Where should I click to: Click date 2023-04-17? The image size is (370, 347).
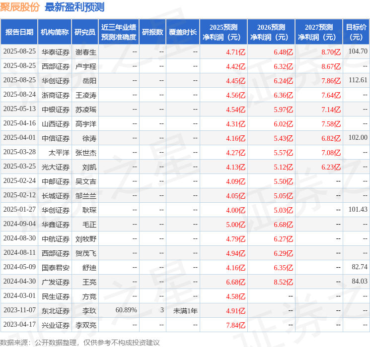pos(19,324)
